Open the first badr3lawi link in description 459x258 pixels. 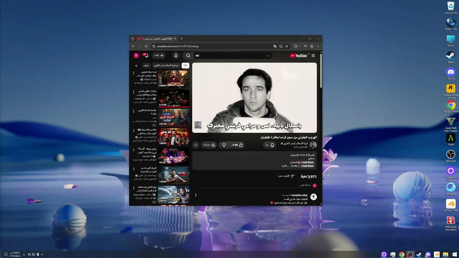coord(308,162)
